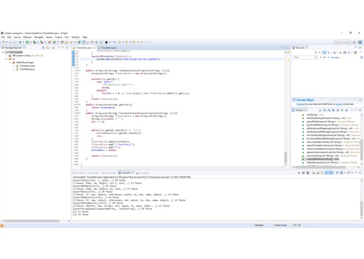The image size is (364, 259).
Task: Open the New Task dropdown arrow
Action: coord(319,52)
